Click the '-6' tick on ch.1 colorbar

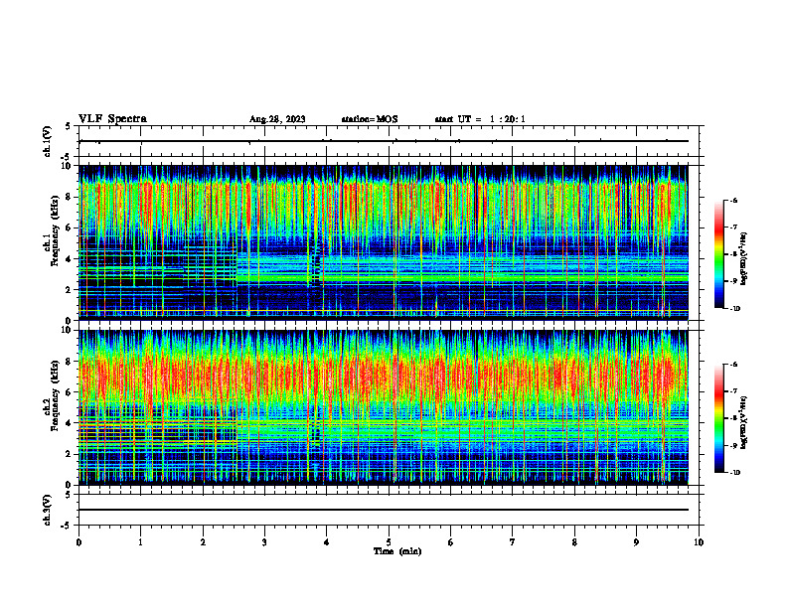(x=733, y=200)
